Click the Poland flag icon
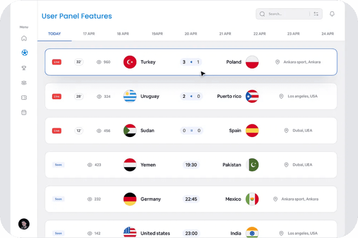The image size is (358, 238). (252, 62)
